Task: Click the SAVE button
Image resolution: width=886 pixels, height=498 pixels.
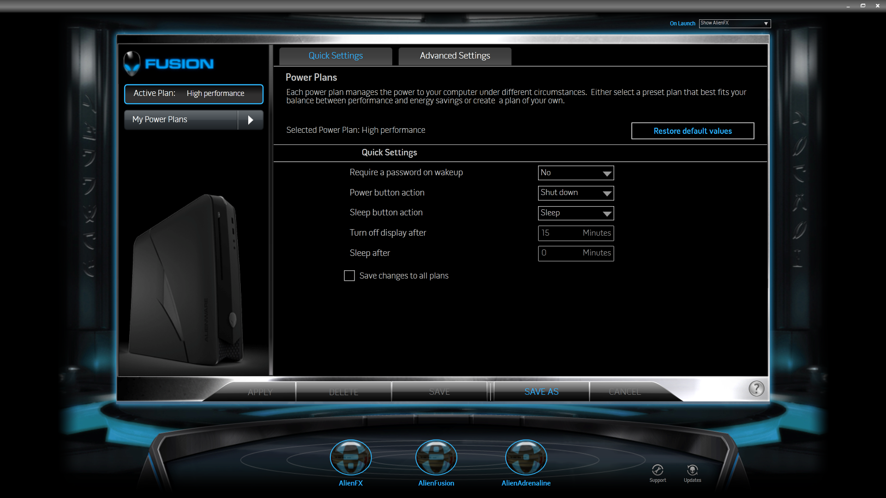Action: click(439, 392)
